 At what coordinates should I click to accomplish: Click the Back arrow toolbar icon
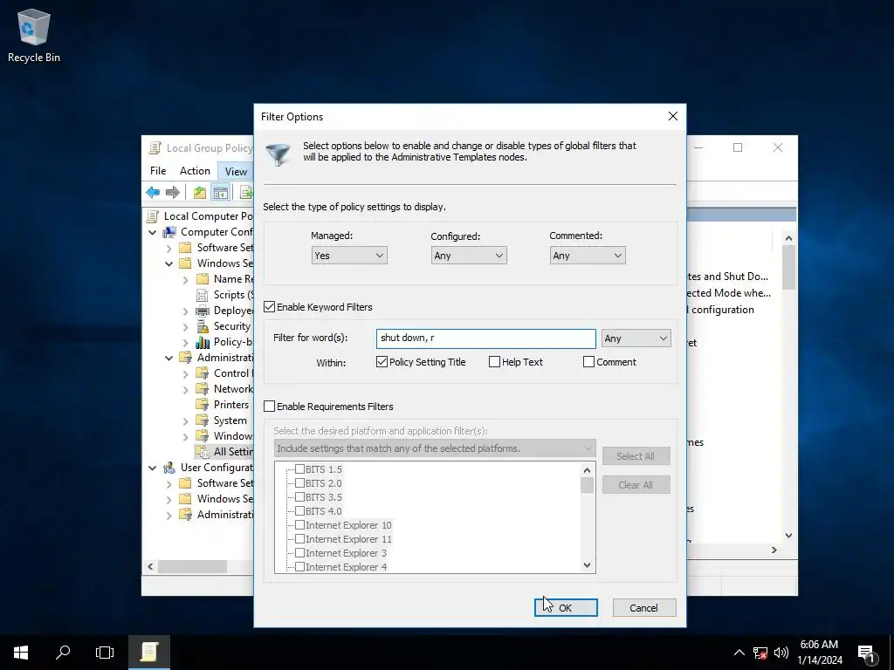click(x=152, y=193)
